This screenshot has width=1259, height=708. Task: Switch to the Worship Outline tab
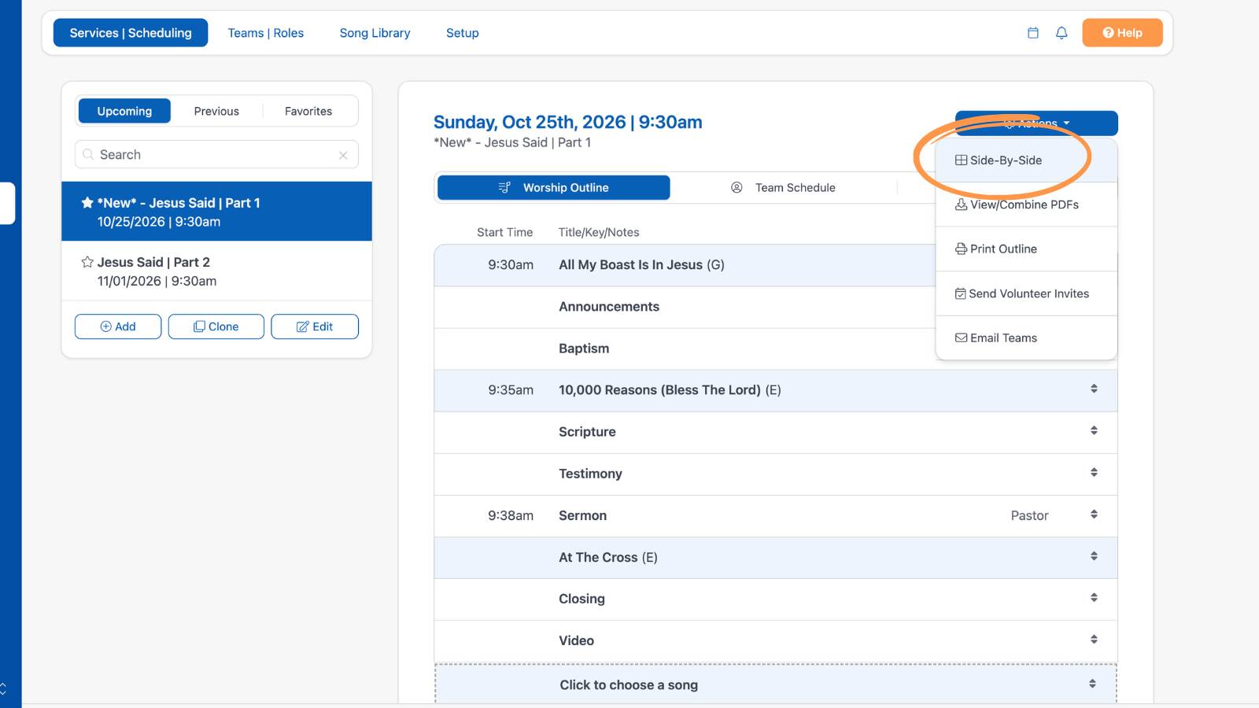(554, 187)
